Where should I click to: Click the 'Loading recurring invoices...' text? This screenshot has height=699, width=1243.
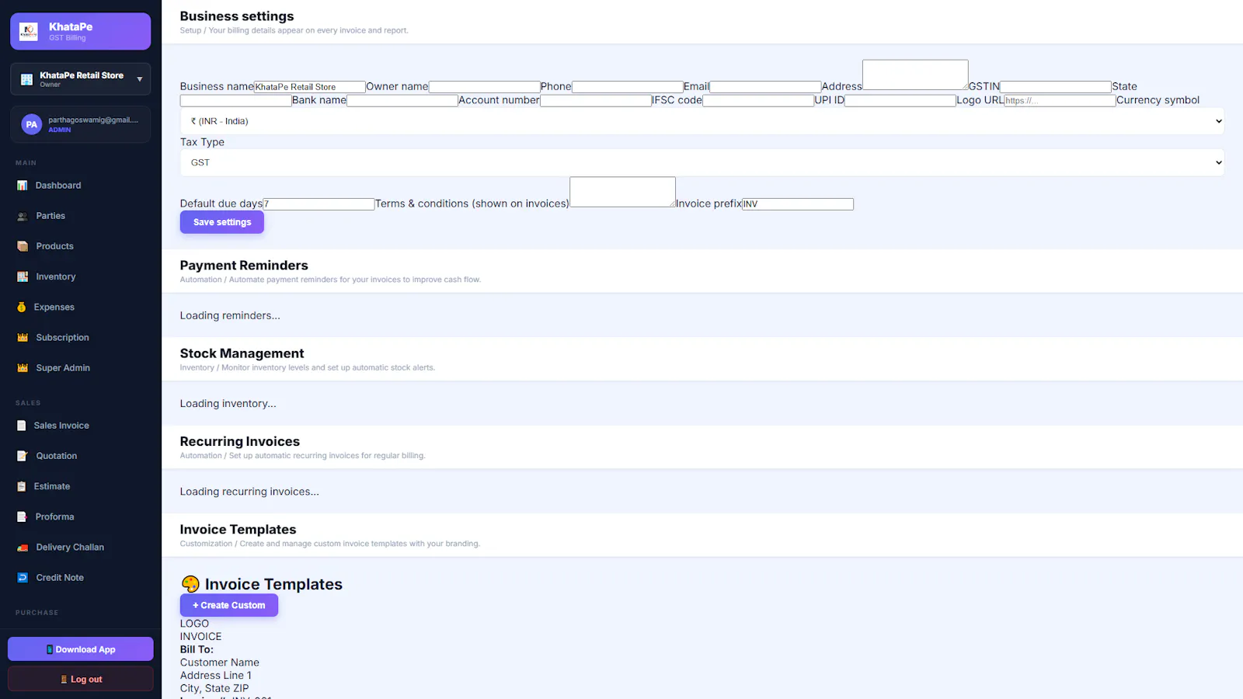tap(249, 492)
